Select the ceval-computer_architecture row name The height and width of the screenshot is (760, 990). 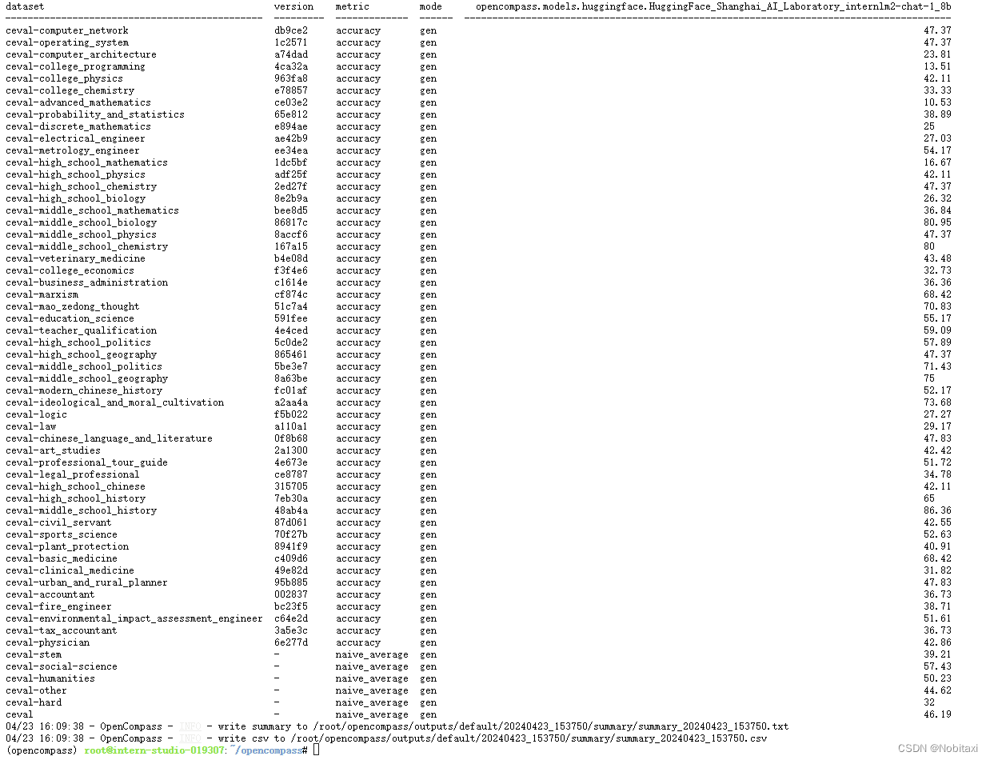coord(81,54)
